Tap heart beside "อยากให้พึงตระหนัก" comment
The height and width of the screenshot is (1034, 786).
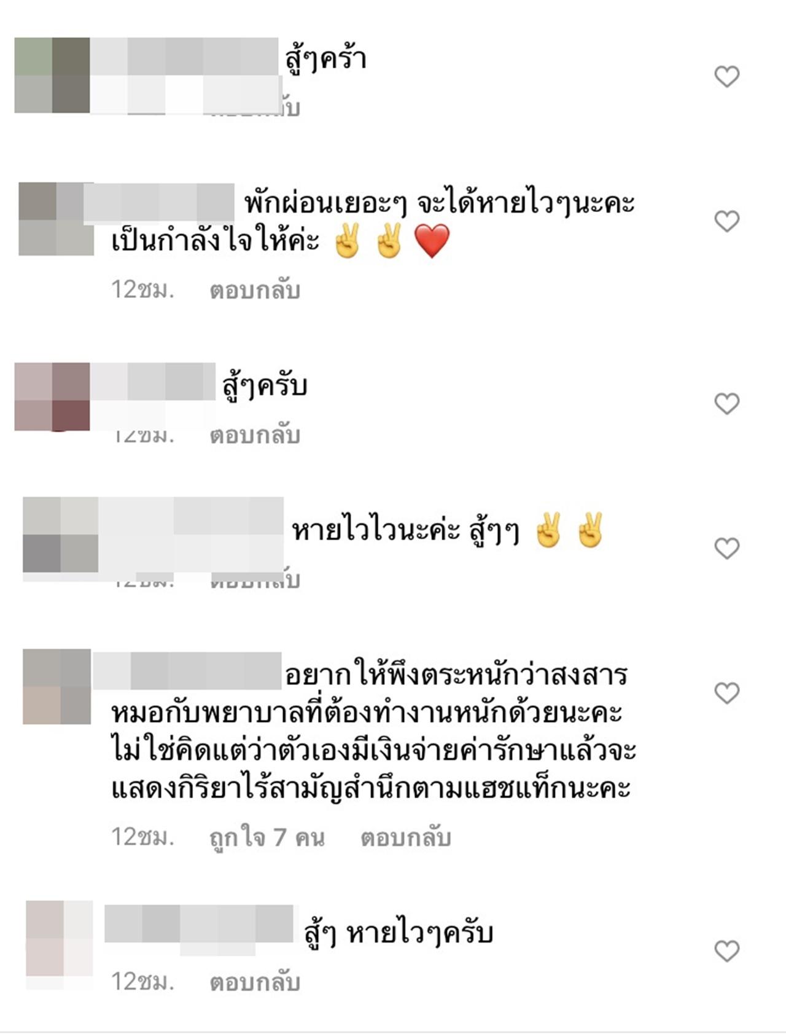click(x=726, y=693)
